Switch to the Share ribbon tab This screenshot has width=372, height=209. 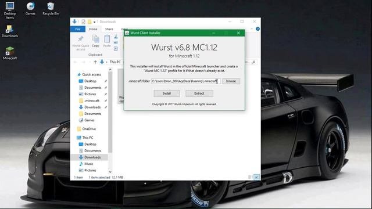pyautogui.click(x=109, y=29)
